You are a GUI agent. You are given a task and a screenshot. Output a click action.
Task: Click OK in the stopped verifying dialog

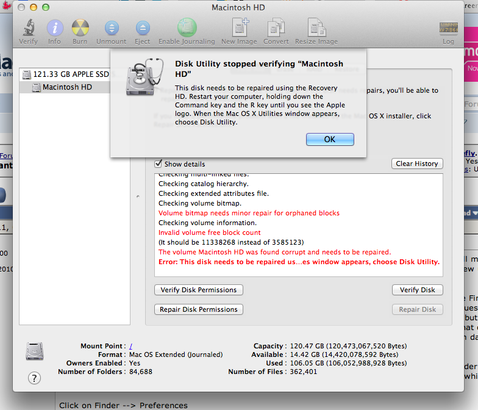[330, 139]
